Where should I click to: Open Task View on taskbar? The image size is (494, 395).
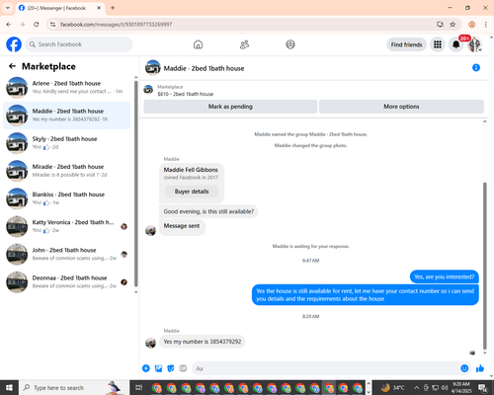139,388
